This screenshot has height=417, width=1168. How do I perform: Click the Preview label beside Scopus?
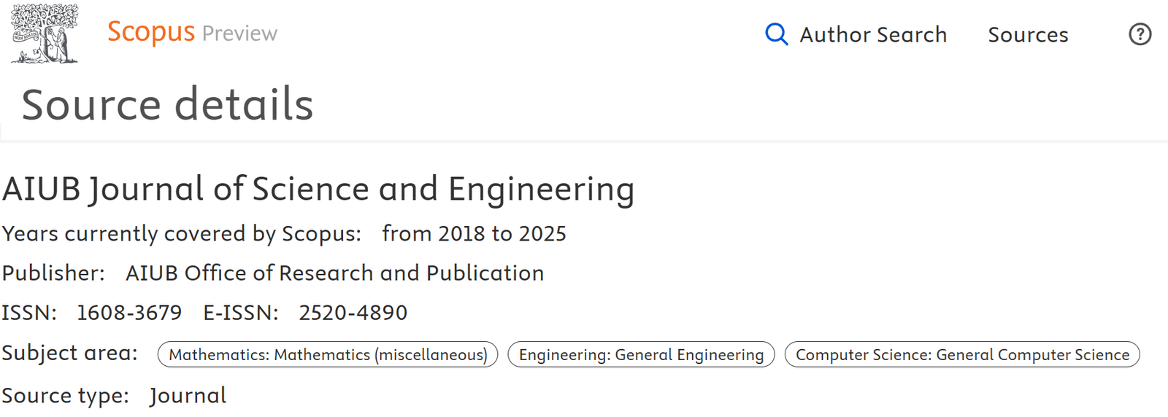click(x=239, y=34)
